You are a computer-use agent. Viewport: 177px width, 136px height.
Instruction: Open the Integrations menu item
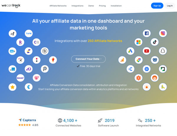tap(77, 6)
